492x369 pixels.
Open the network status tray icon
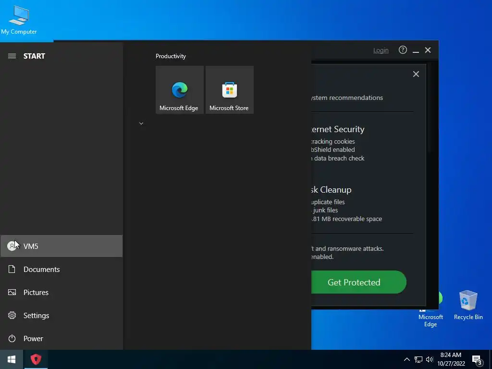click(x=418, y=359)
